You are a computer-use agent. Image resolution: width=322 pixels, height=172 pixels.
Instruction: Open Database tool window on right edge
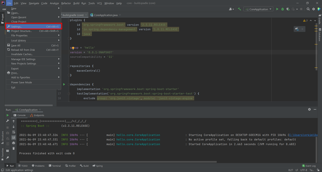point(320,35)
